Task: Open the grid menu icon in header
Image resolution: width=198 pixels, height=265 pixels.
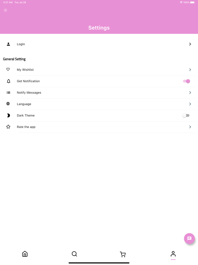Action: (5, 10)
